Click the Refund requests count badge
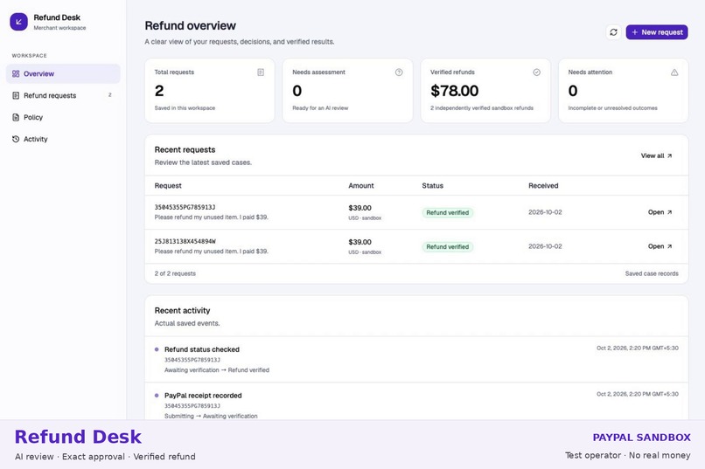The image size is (705, 469). coord(109,95)
